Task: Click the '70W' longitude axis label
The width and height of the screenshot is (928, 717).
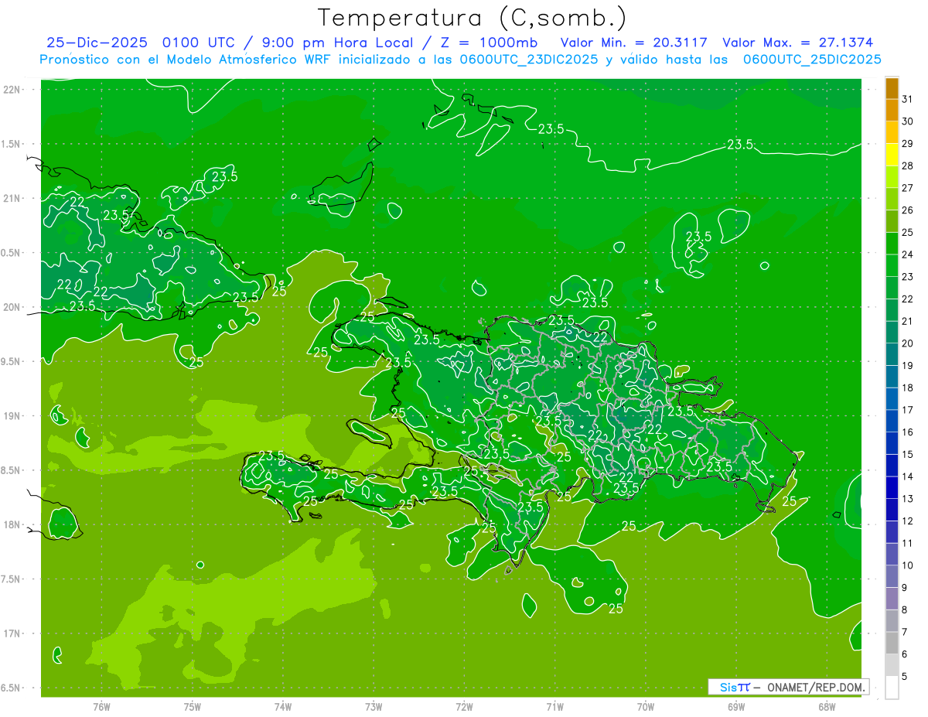Action: [x=646, y=706]
